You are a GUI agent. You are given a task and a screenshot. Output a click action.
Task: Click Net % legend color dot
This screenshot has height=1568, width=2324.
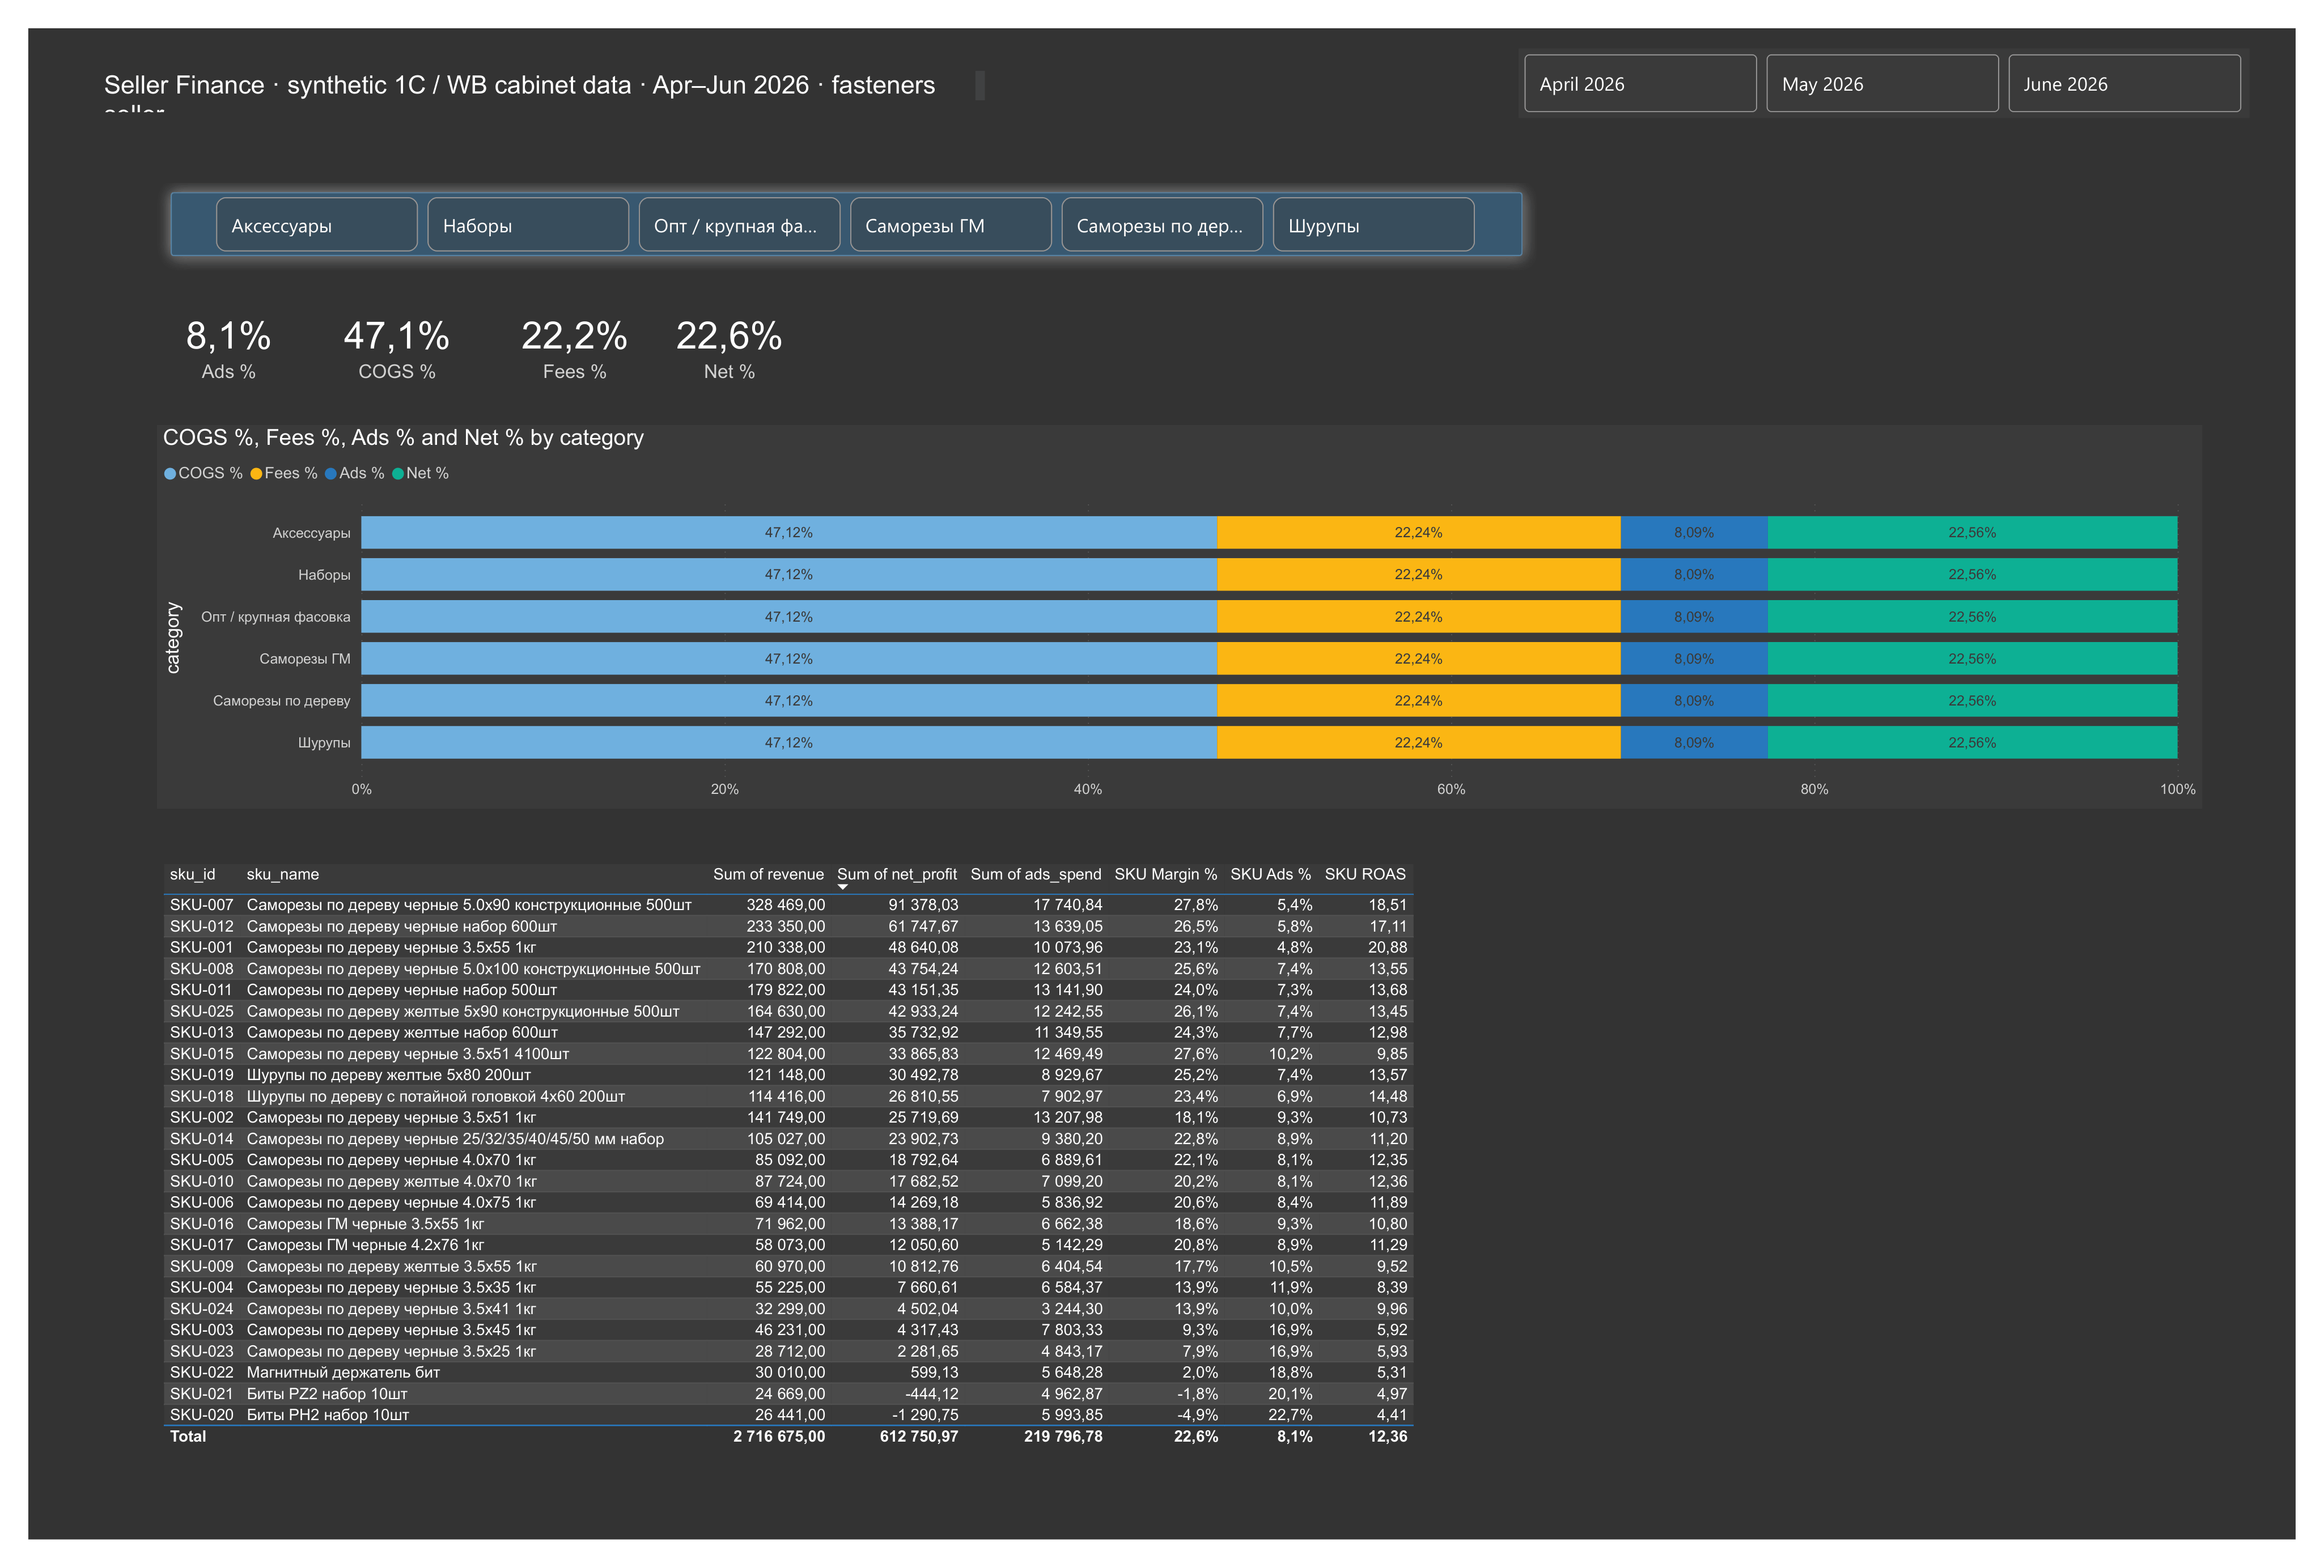point(398,474)
